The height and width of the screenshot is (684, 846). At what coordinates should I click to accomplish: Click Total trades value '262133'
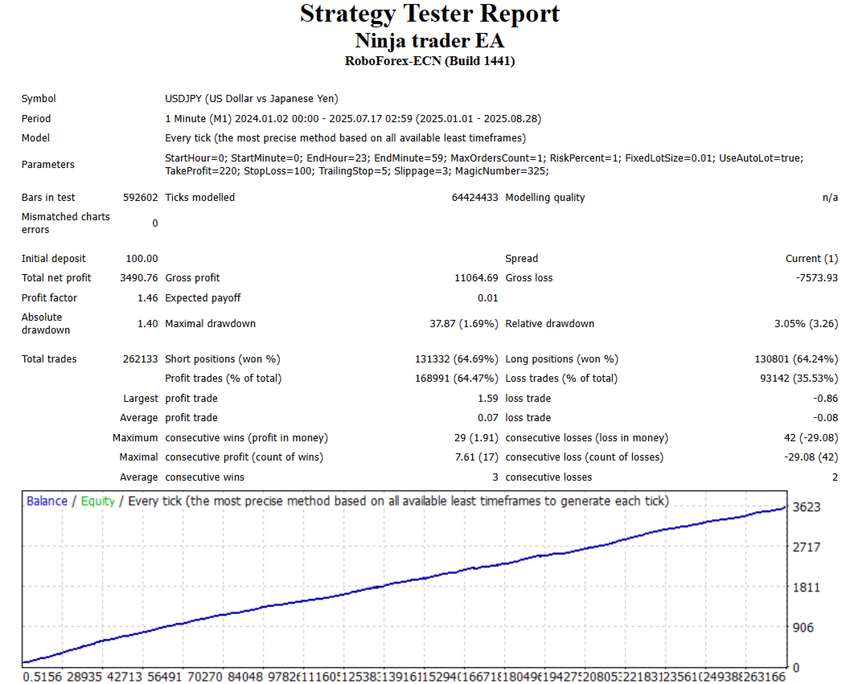140,359
